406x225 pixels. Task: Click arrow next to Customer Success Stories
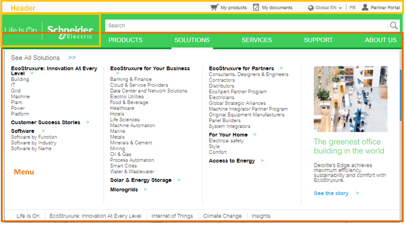point(88,122)
